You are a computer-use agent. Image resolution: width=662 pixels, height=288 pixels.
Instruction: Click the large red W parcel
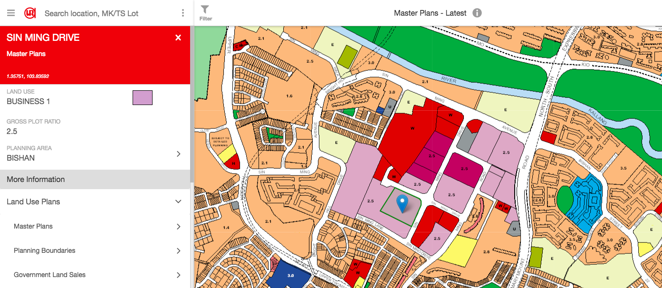tap(409, 135)
